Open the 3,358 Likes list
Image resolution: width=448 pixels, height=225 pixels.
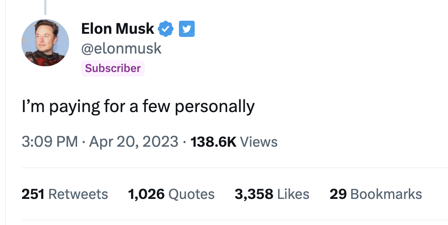[272, 194]
